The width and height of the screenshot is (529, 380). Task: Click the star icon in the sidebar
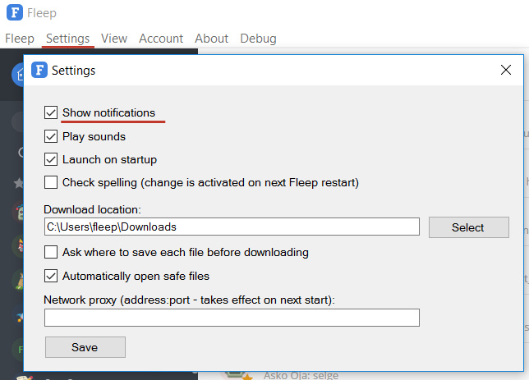19,183
